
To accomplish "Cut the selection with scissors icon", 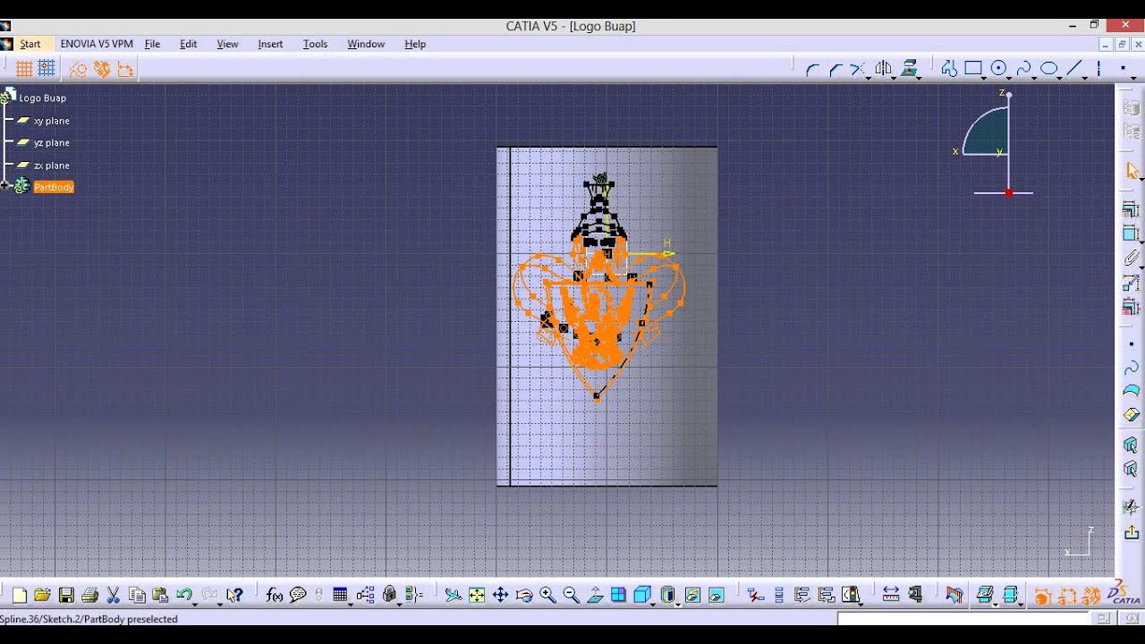I will click(x=114, y=595).
